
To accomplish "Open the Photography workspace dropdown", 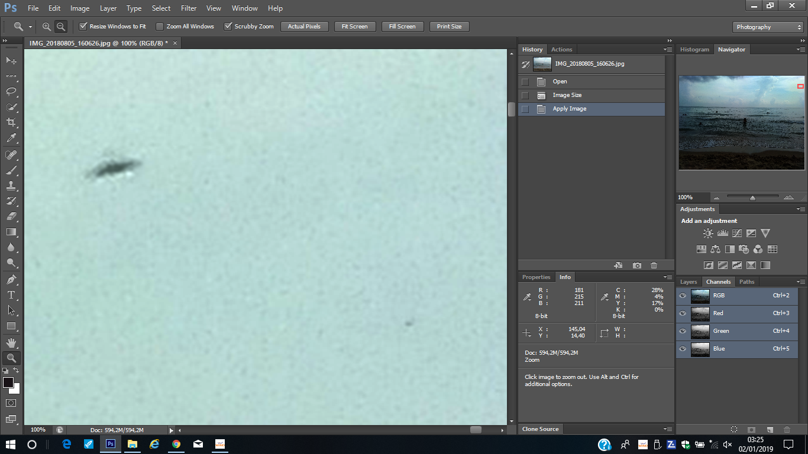I will (767, 27).
